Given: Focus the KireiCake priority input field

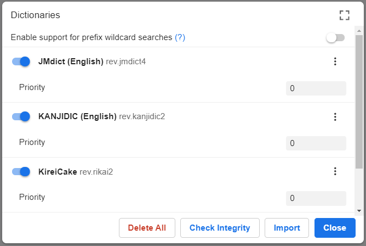Looking at the screenshot, I should point(316,198).
